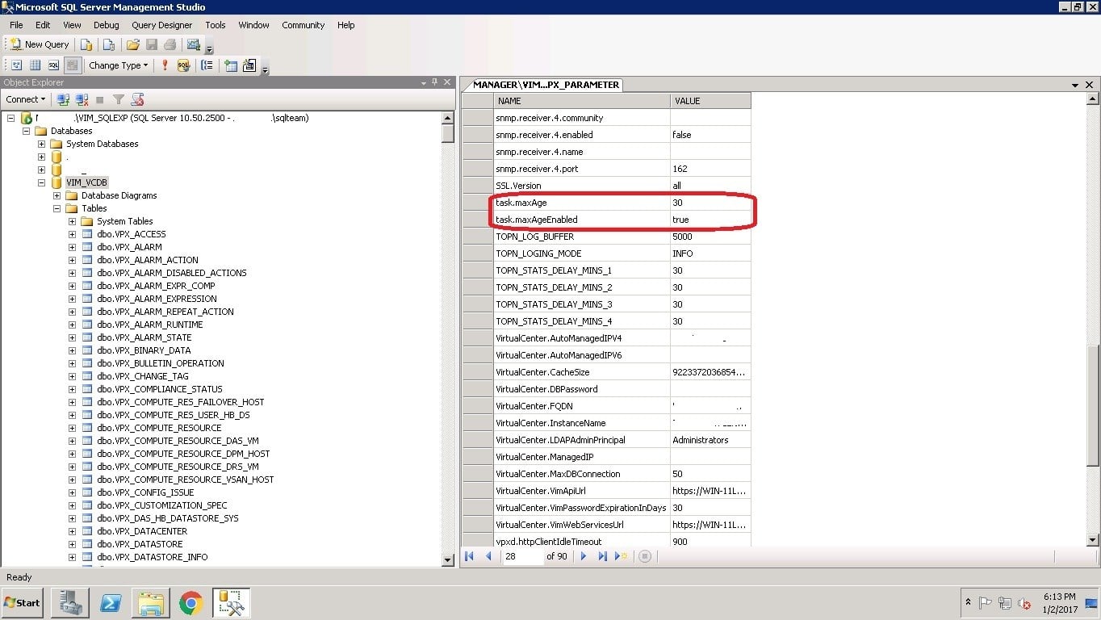Screen dimensions: 1101x620
Task: Open the Edit menu
Action: (43, 25)
